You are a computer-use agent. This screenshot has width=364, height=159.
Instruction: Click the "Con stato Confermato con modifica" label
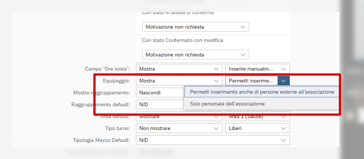pyautogui.click(x=183, y=40)
